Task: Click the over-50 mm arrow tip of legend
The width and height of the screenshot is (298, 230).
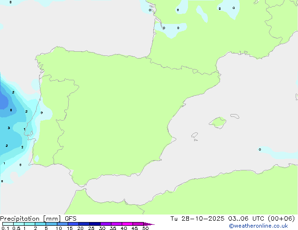Action: (x=149, y=224)
